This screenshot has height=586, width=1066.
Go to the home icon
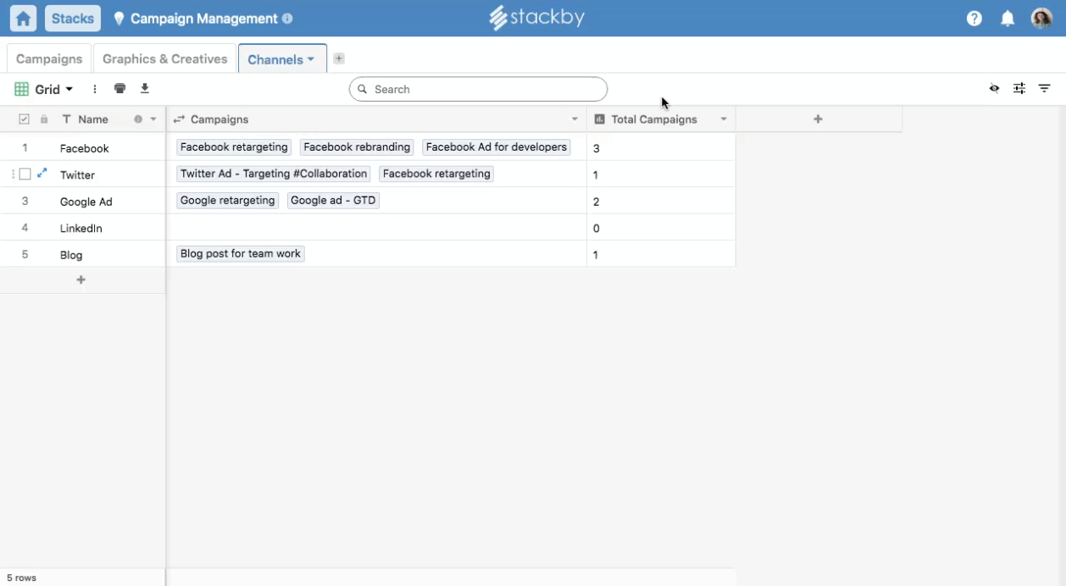23,19
